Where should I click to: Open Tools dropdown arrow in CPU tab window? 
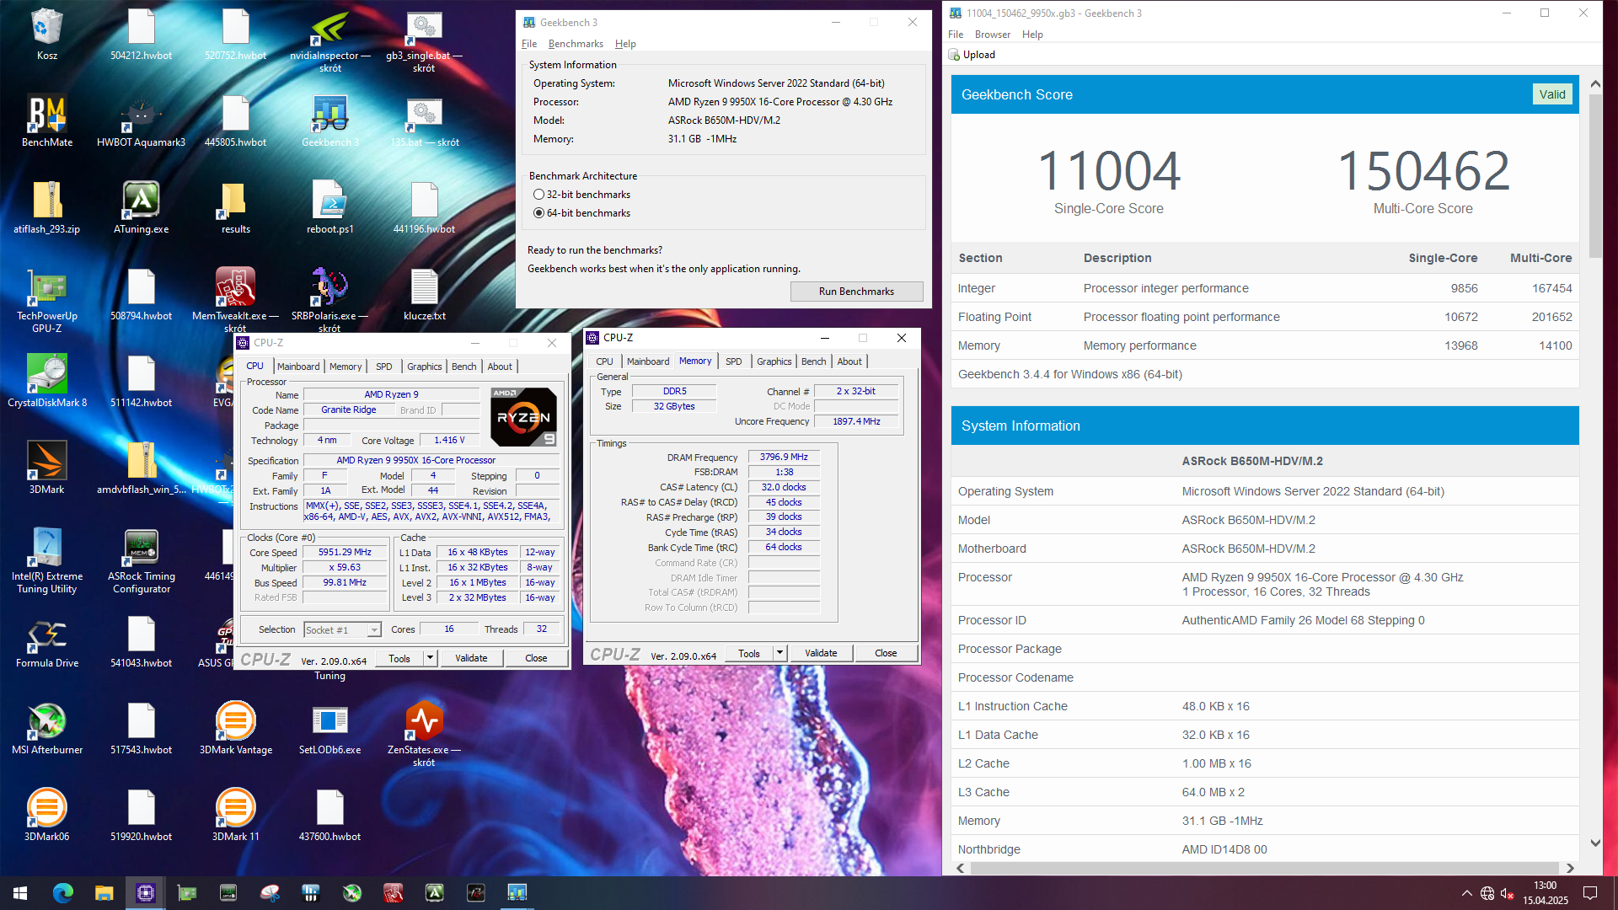[x=430, y=658]
